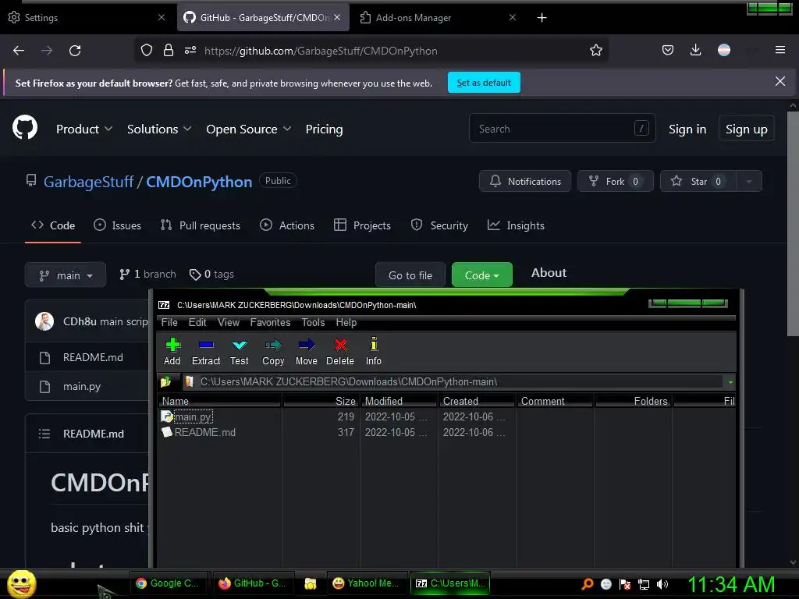
Task: Expand the Open Source dropdown
Action: coord(249,129)
